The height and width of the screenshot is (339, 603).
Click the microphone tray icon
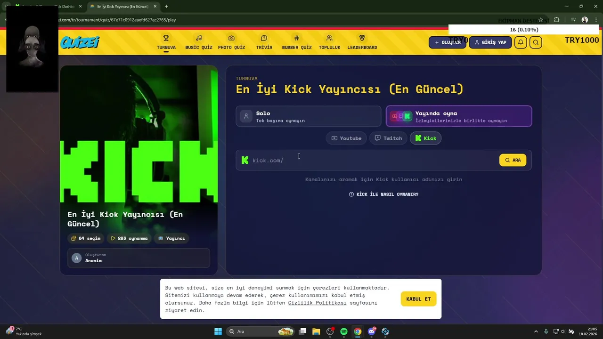click(x=546, y=331)
